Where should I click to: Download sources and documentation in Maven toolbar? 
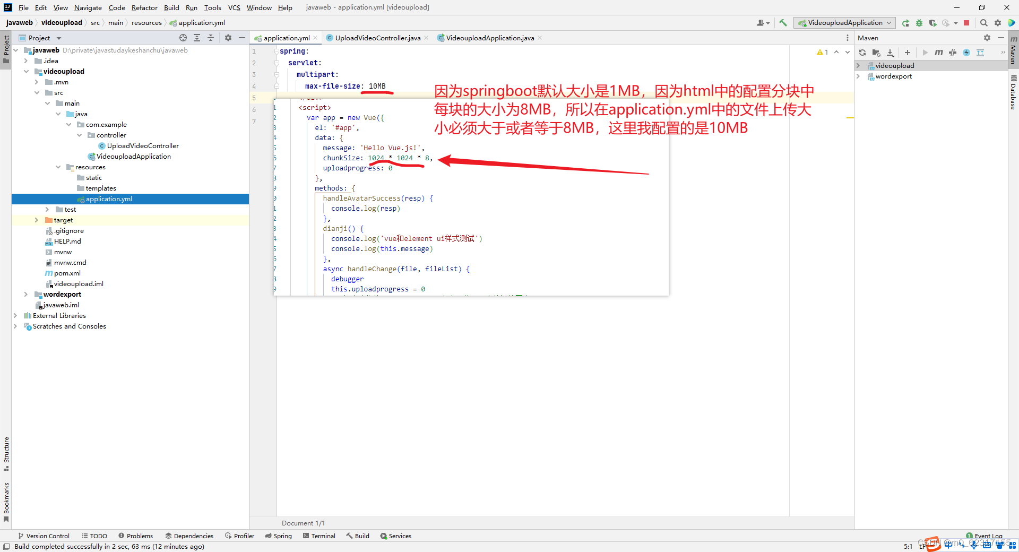coord(891,53)
